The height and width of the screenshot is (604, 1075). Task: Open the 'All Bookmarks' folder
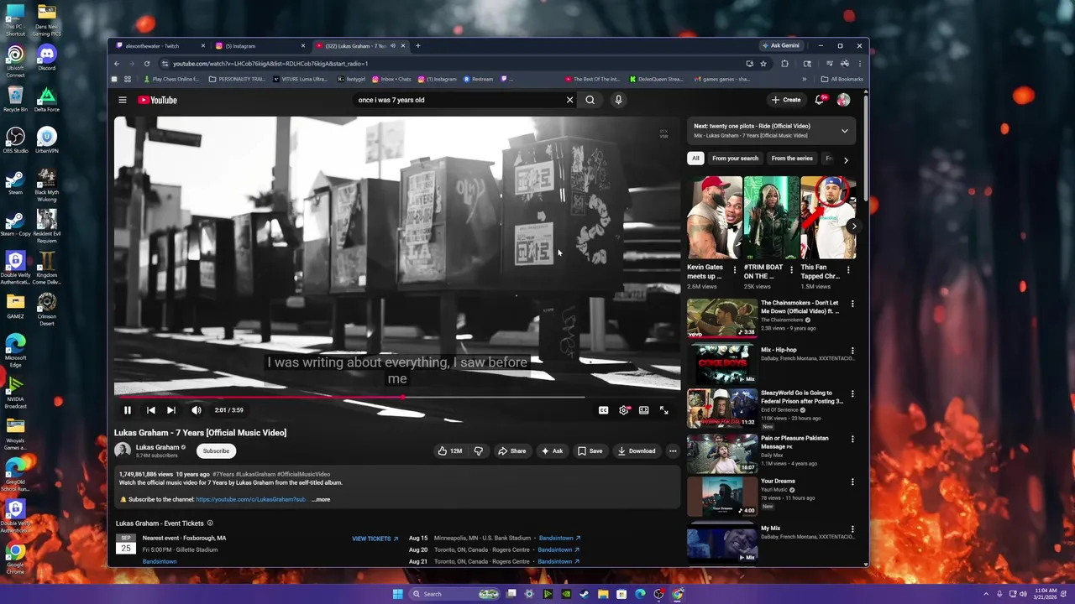[842, 80]
